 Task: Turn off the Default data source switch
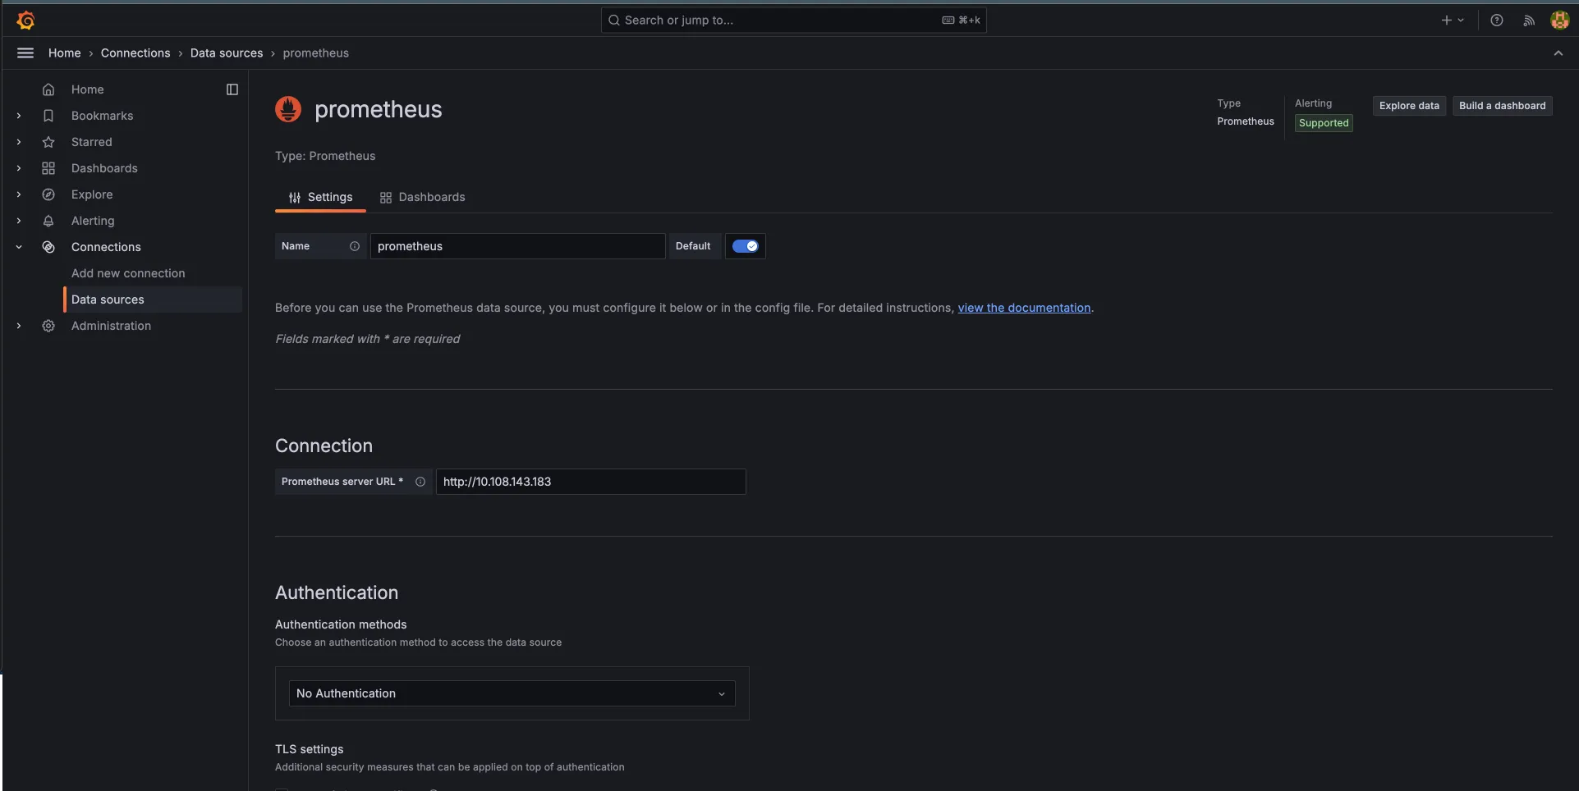[x=746, y=246]
